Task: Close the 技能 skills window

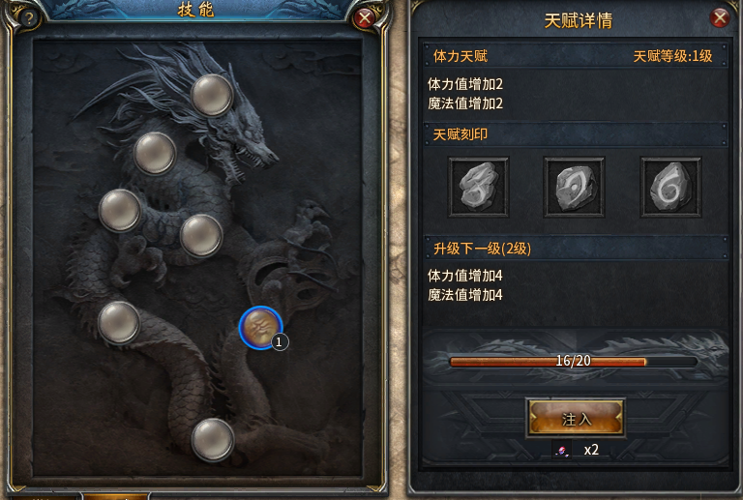Action: coord(365,18)
